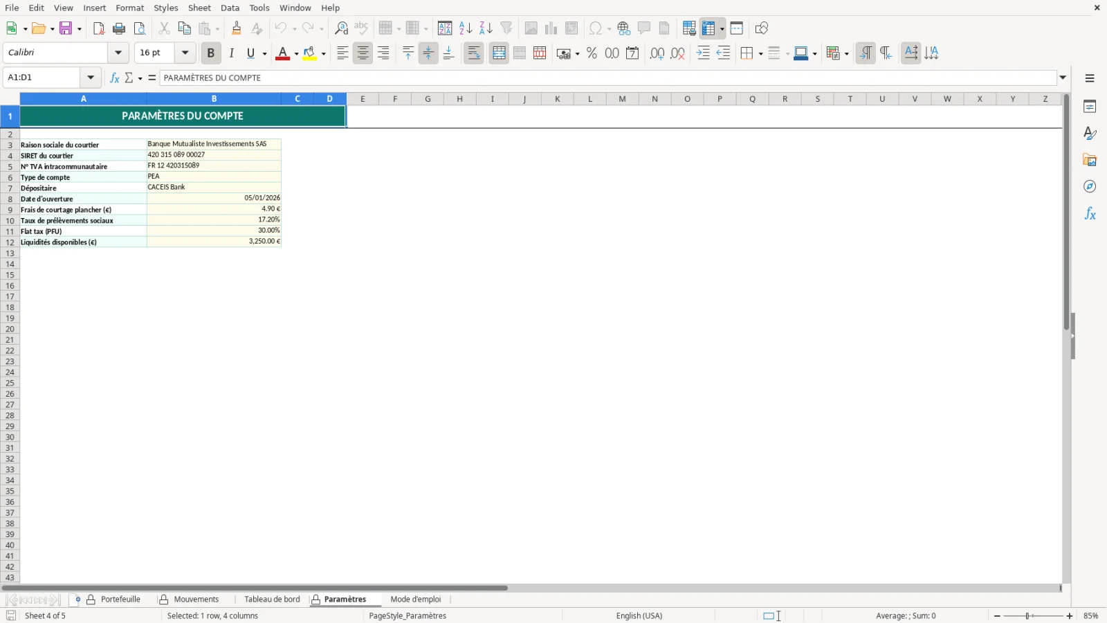Toggle Freeze Rows and Columns
Screen dimensions: 1107x623
[708, 28]
